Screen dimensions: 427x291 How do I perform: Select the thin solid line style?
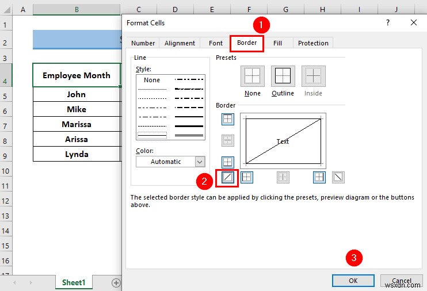click(x=152, y=135)
